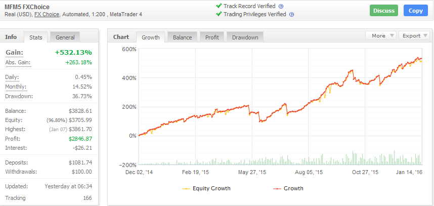434x206 pixels.
Task: Click the Gain label
Action: tap(14, 53)
